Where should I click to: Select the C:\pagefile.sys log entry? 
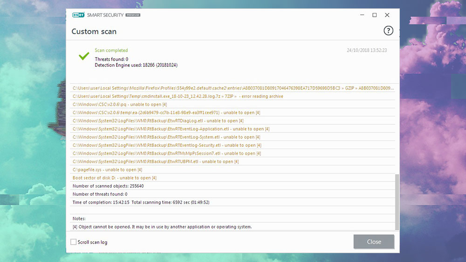[x=107, y=170]
